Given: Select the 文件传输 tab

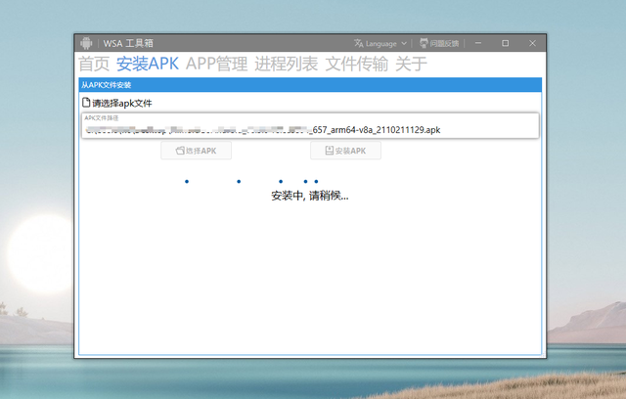Looking at the screenshot, I should pos(356,65).
